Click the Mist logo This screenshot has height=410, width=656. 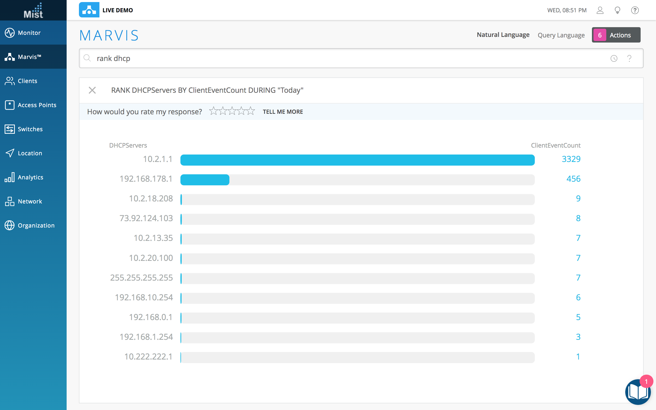(x=33, y=10)
